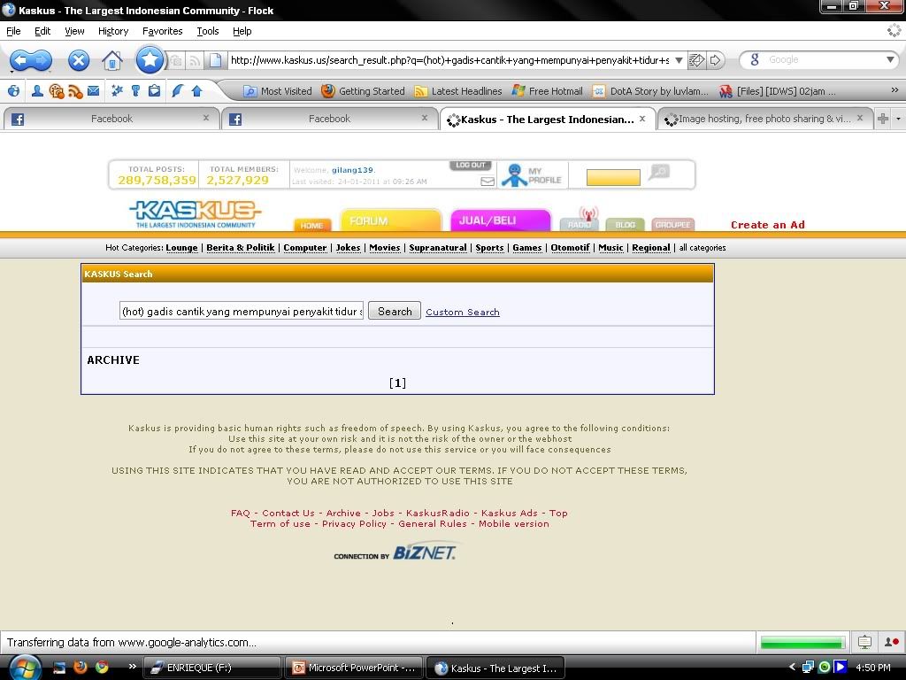Open the Google search engine dropdown arrow
The height and width of the screenshot is (680, 906).
pyautogui.click(x=890, y=59)
